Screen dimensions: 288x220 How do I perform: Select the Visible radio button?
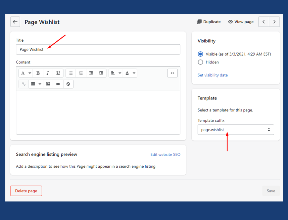pyautogui.click(x=200, y=54)
